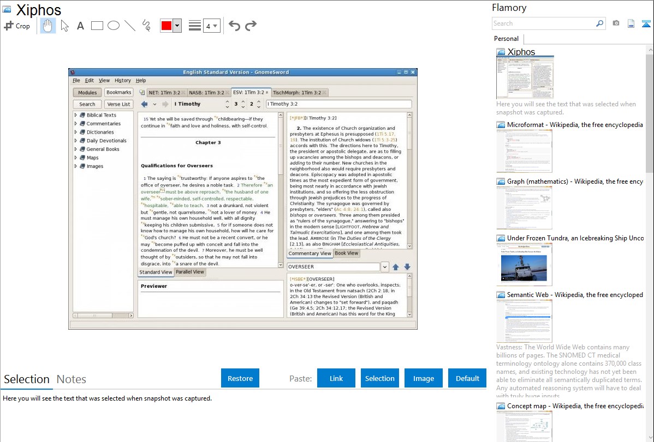Image resolution: width=654 pixels, height=442 pixels.
Task: Pick the rectangle drawing tool
Action: [x=97, y=26]
